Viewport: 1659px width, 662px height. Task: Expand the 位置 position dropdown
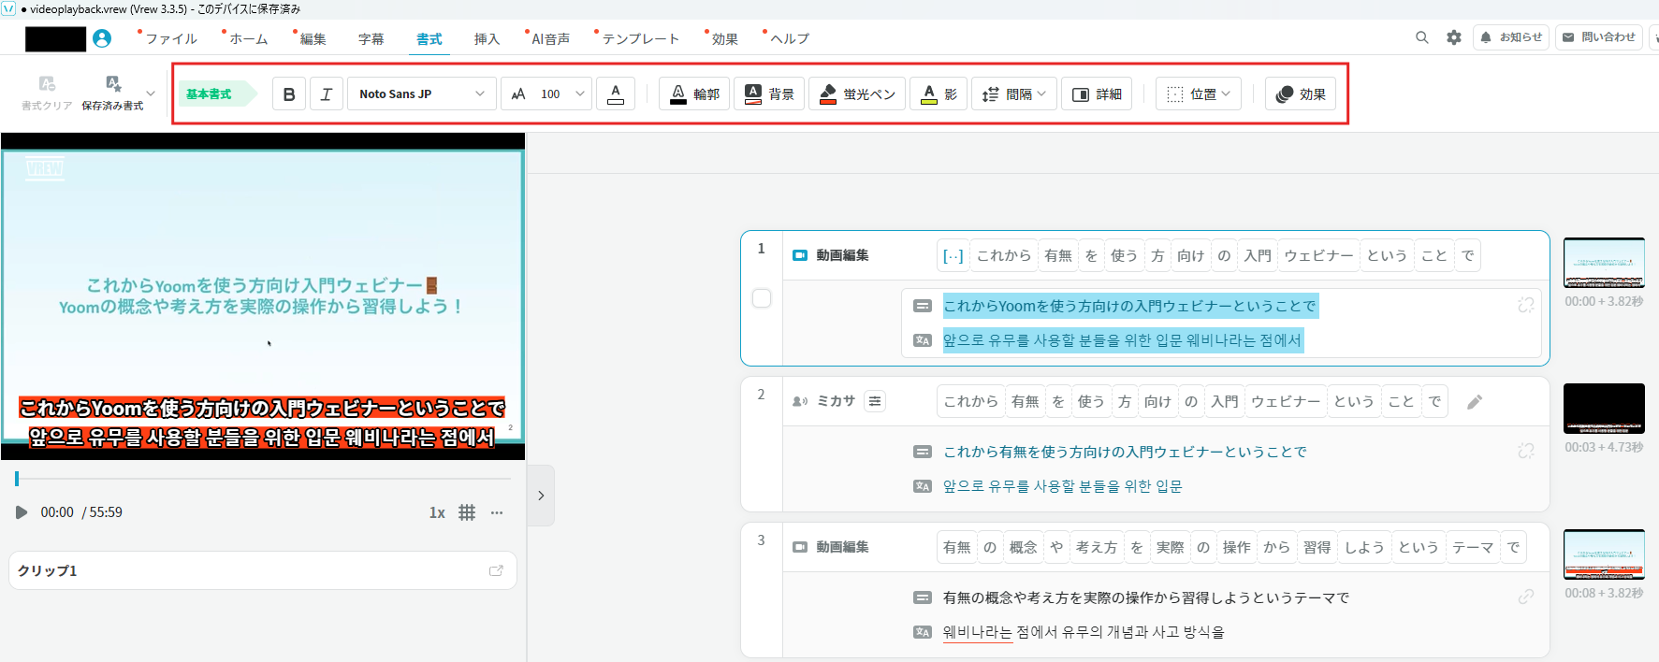coord(1199,94)
